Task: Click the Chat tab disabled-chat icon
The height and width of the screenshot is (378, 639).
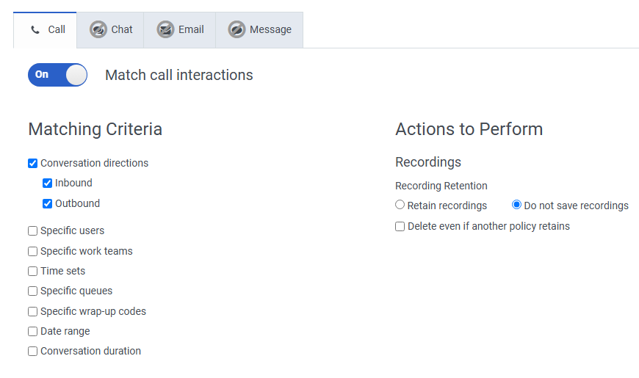Action: click(x=98, y=29)
